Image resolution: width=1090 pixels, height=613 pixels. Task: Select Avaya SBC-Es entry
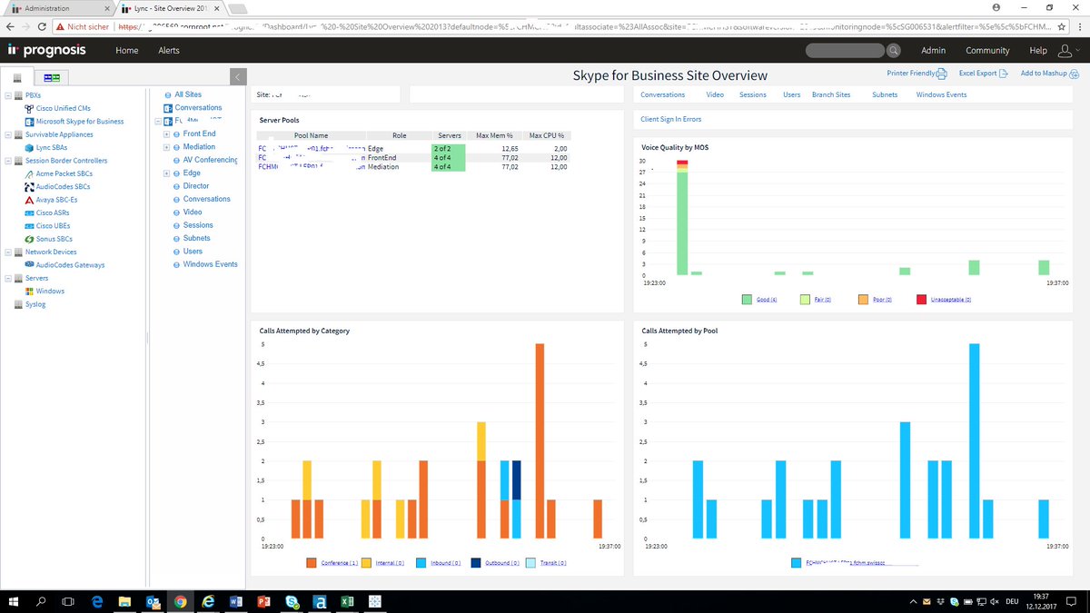[58, 200]
